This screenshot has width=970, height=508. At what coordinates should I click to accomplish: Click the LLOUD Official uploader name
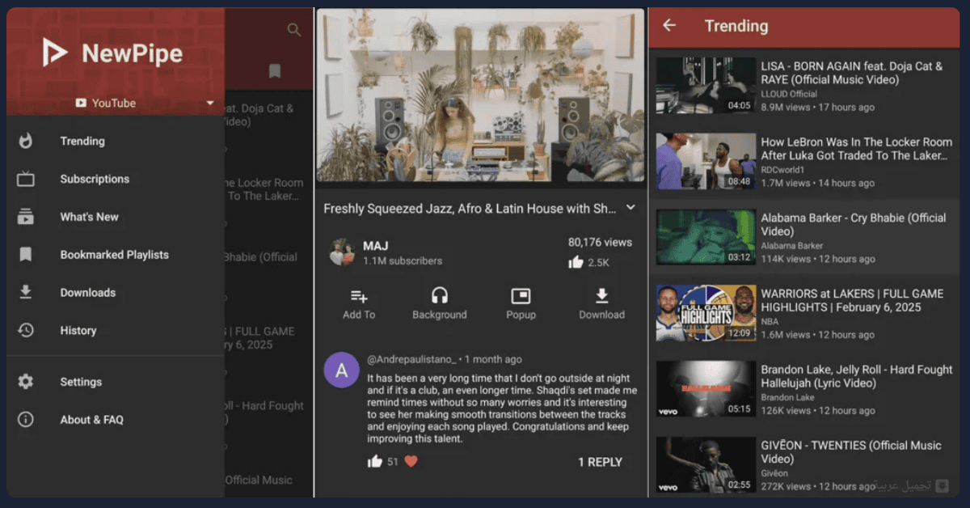click(x=789, y=94)
